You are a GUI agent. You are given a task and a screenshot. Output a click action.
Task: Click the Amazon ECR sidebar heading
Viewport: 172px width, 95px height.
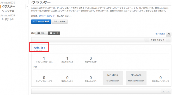click(8, 15)
